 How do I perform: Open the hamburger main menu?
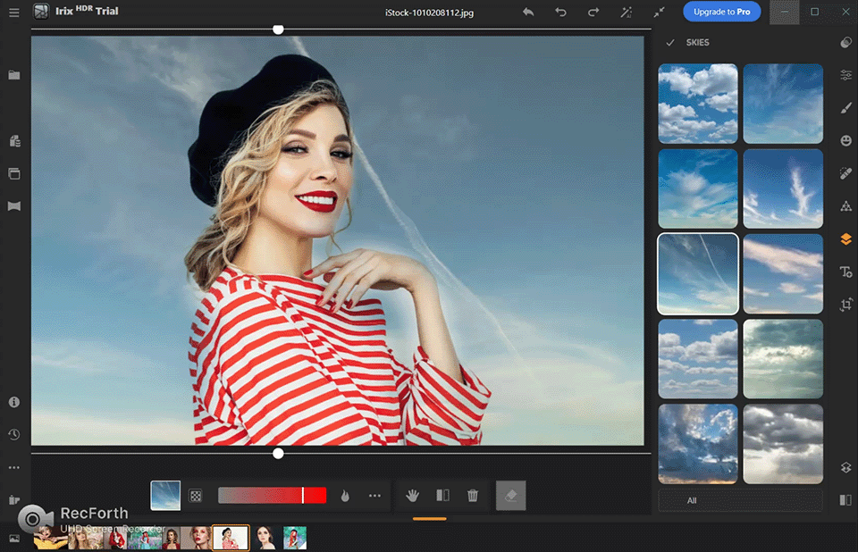[x=13, y=13]
